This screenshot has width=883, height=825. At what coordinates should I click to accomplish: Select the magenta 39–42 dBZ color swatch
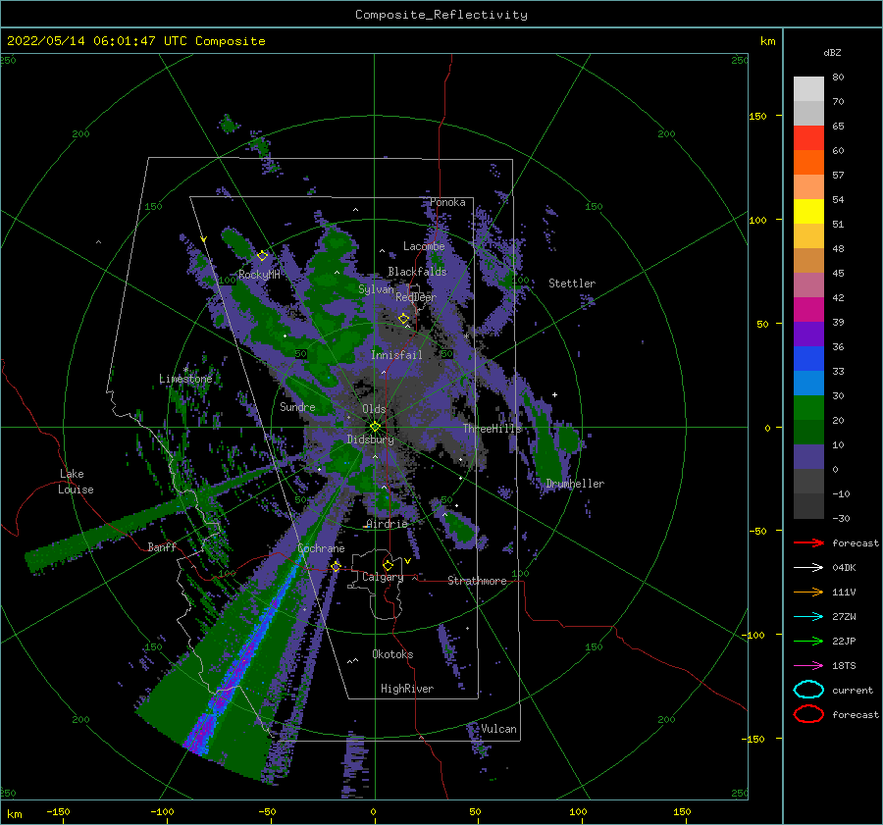808,310
